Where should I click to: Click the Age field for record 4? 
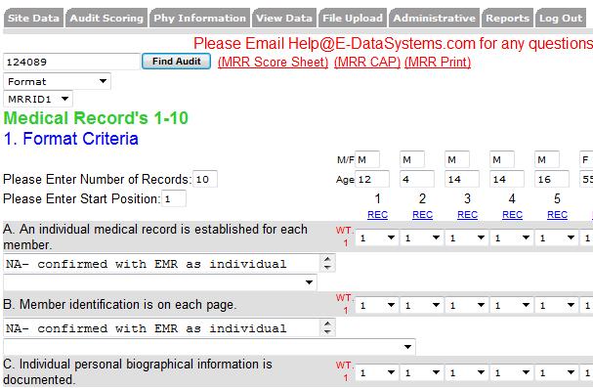coord(507,179)
